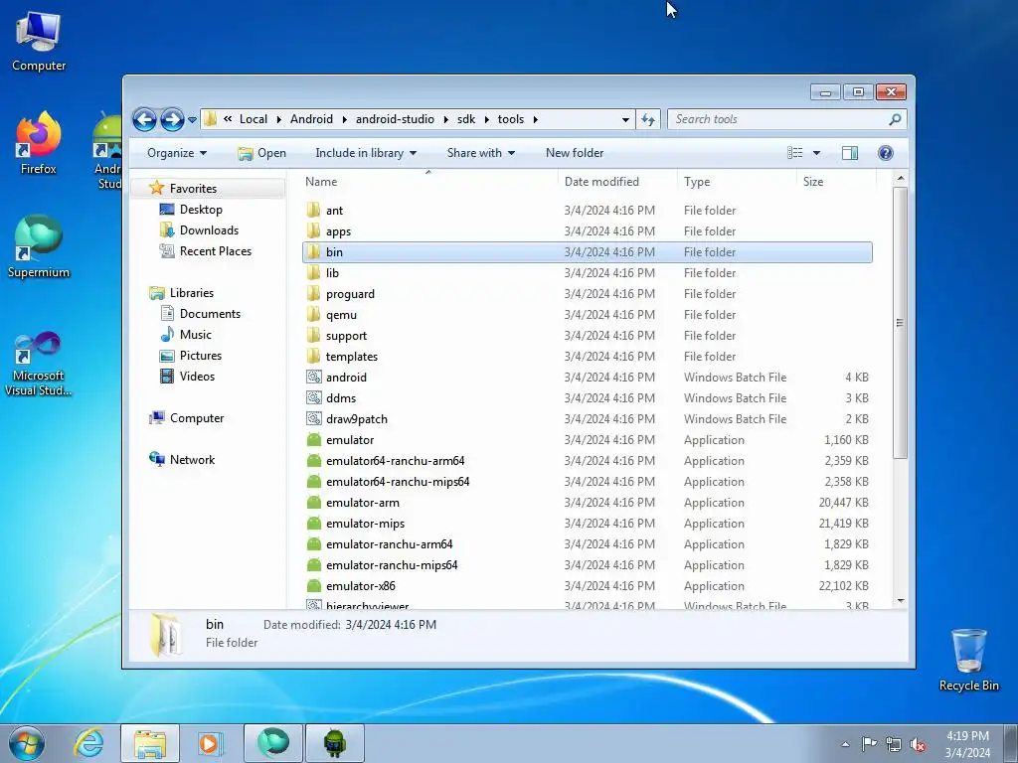The image size is (1018, 763).
Task: Click sdk in the breadcrumb path
Action: (466, 119)
